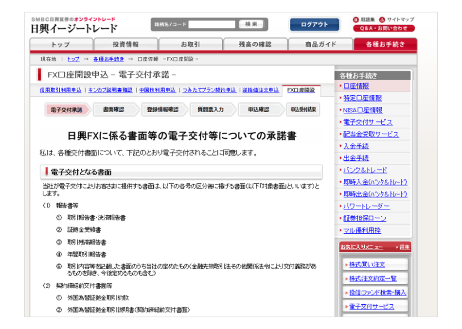Viewport: 462px width, 329px height.
Task: Open つみたてプラン契約申込 link
Action: (x=209, y=90)
